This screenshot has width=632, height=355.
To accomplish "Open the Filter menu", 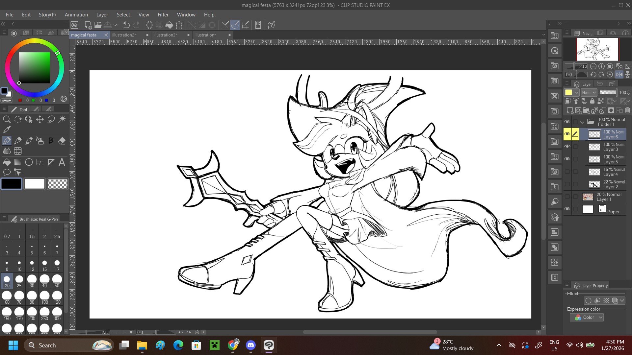I will pyautogui.click(x=163, y=15).
